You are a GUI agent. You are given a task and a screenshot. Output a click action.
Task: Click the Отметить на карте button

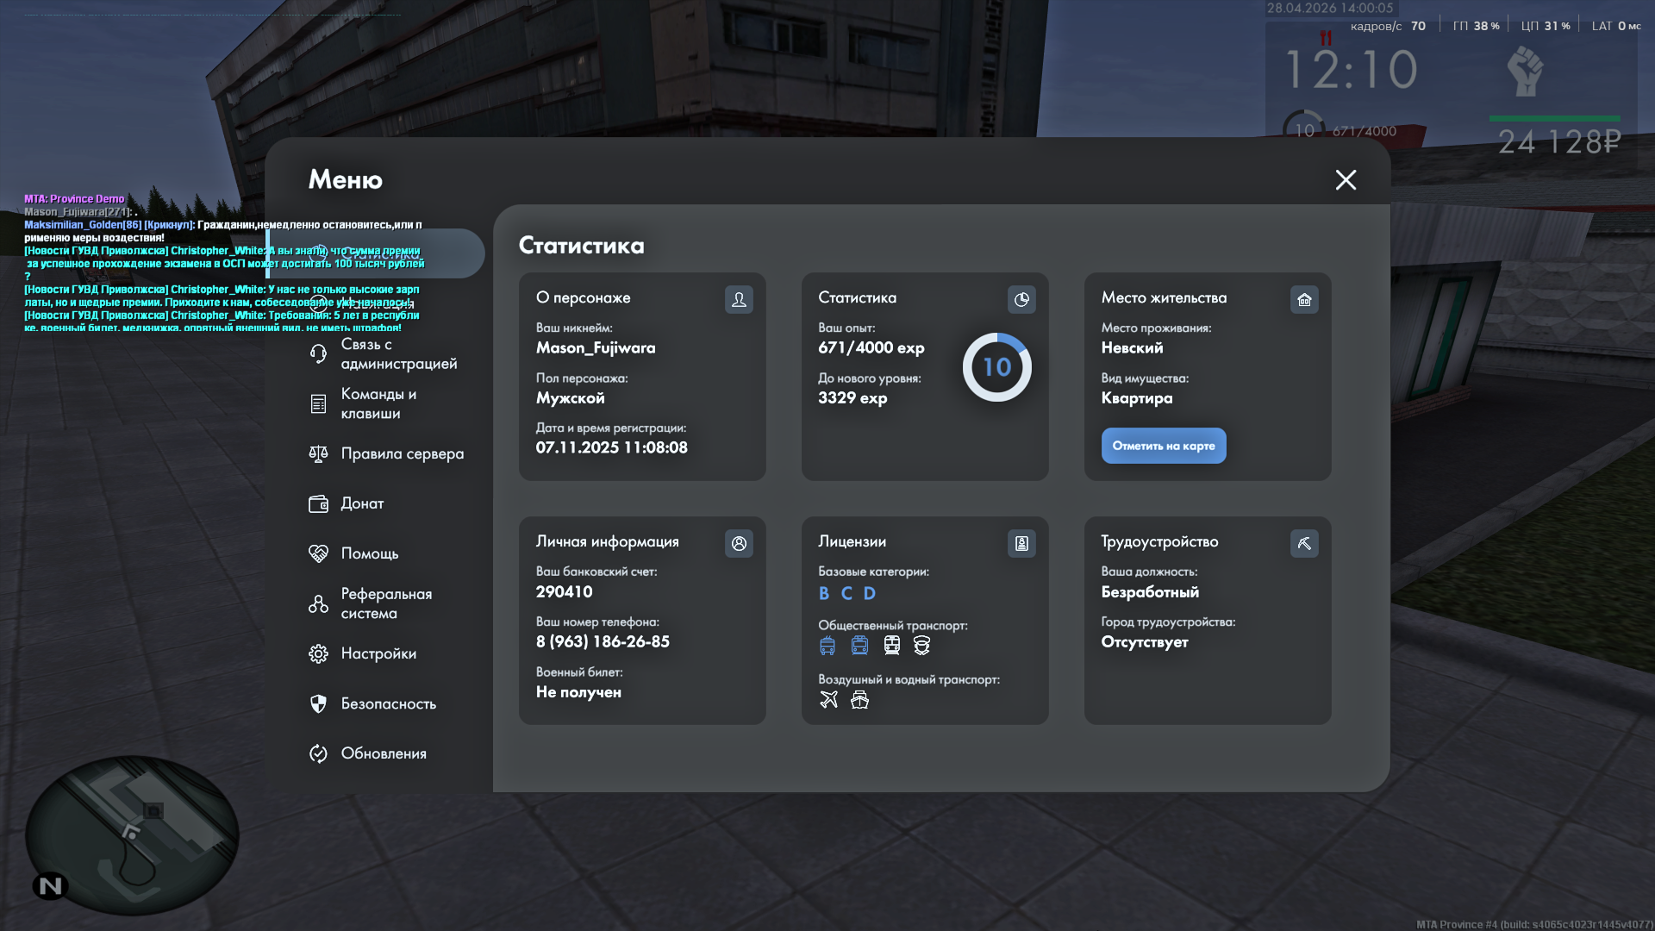pyautogui.click(x=1164, y=446)
